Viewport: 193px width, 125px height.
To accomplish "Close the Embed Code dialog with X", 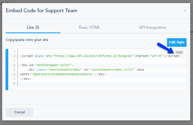I will pyautogui.click(x=185, y=11).
